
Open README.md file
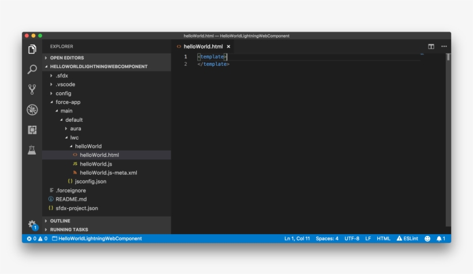point(107,199)
